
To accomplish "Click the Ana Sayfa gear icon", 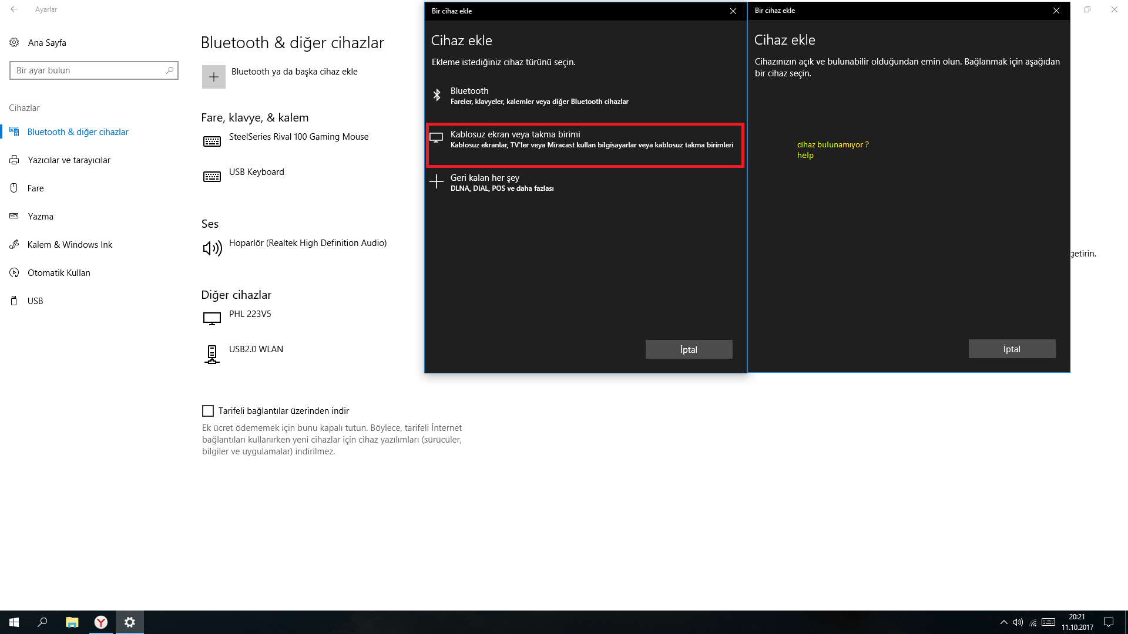I will pyautogui.click(x=14, y=42).
